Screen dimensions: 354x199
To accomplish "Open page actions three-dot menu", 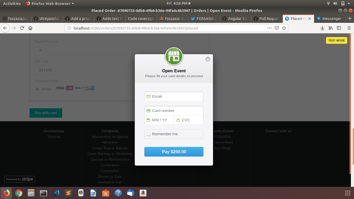I will 270,28.
